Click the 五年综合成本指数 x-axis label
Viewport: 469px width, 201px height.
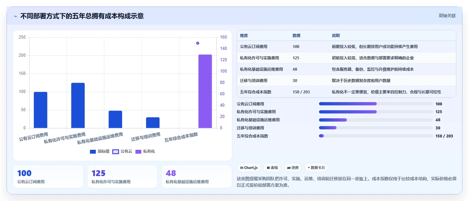coord(181,137)
